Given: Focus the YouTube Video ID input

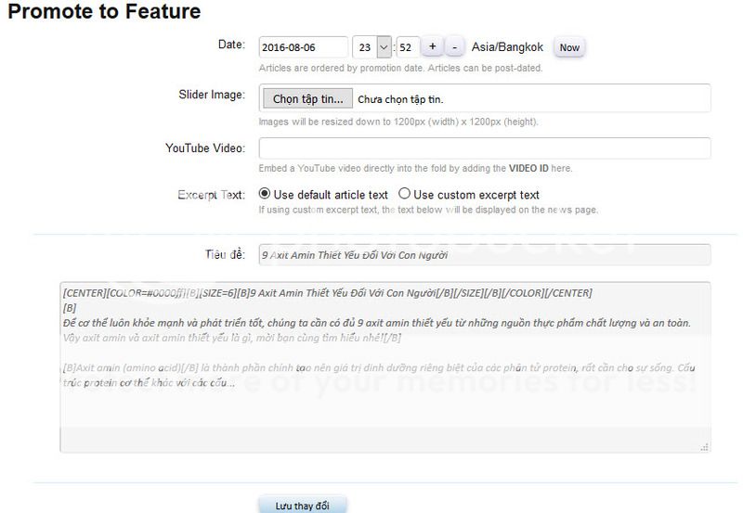Looking at the screenshot, I should coord(484,148).
